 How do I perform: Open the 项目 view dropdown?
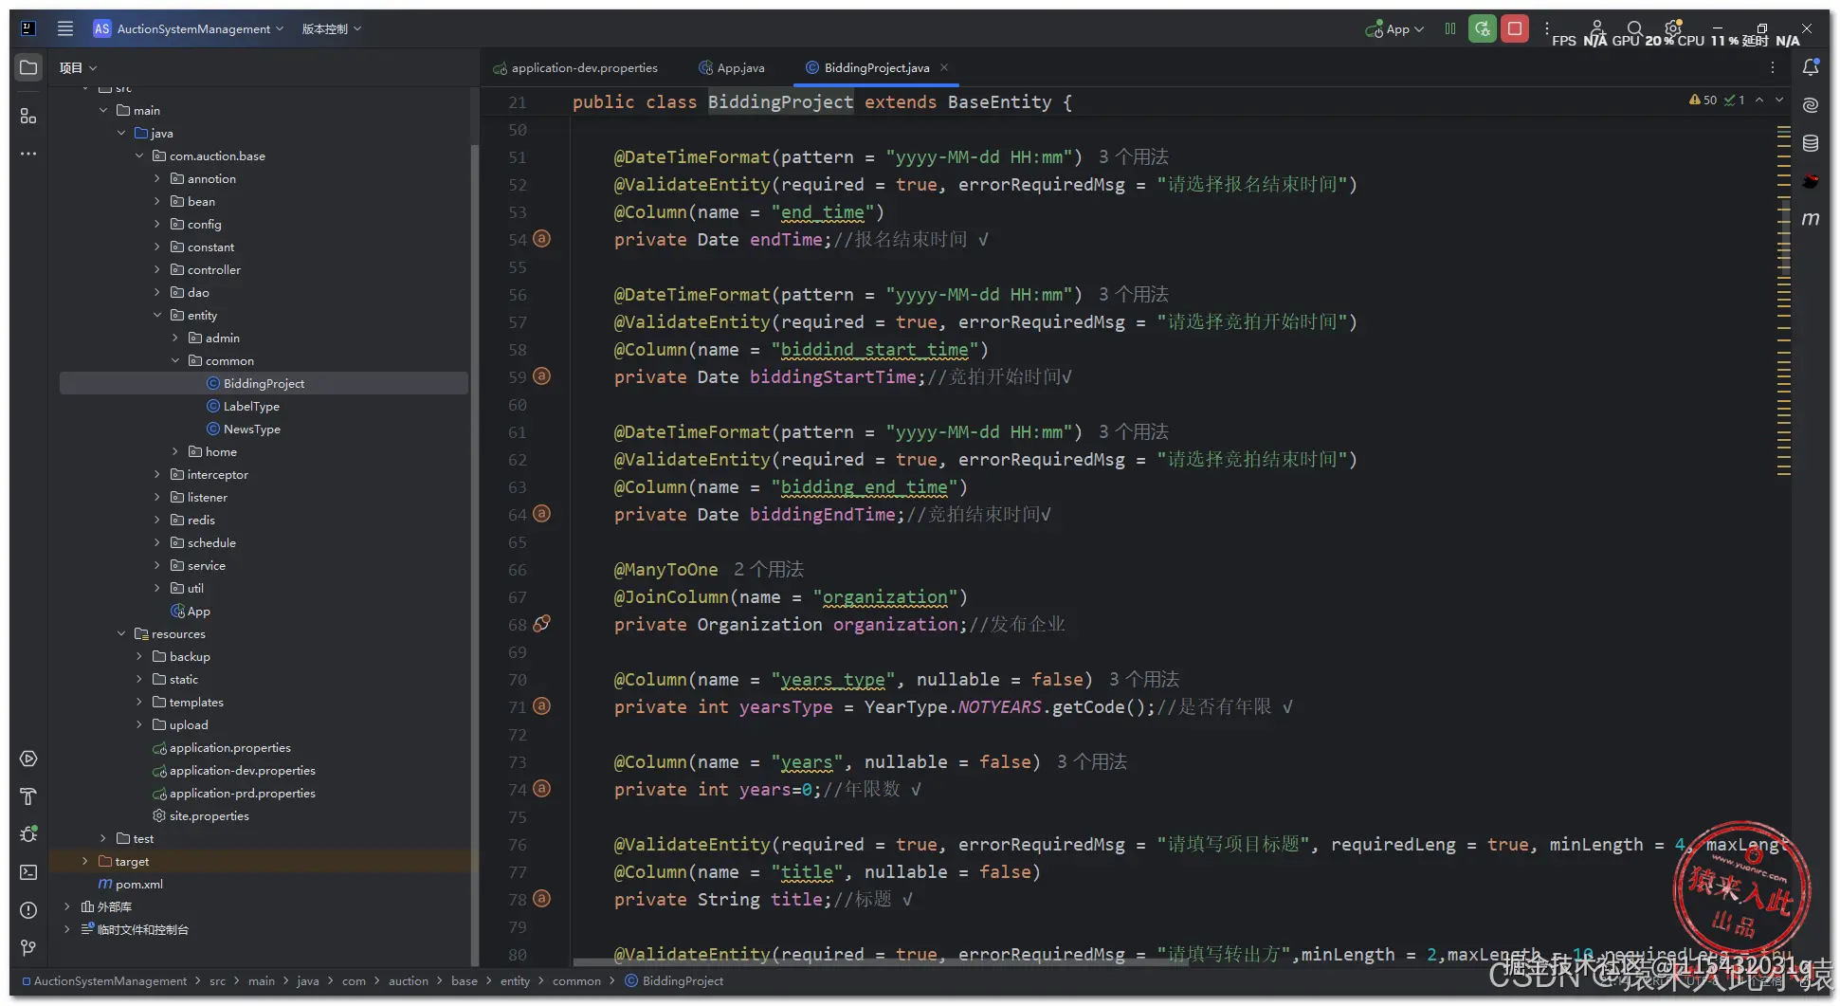click(78, 68)
